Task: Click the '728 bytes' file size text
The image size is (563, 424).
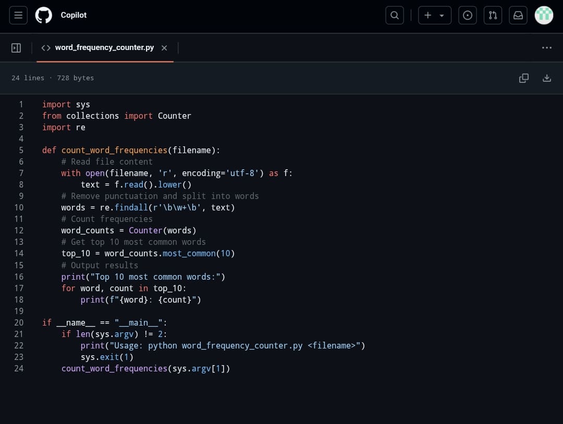Action: pos(75,78)
